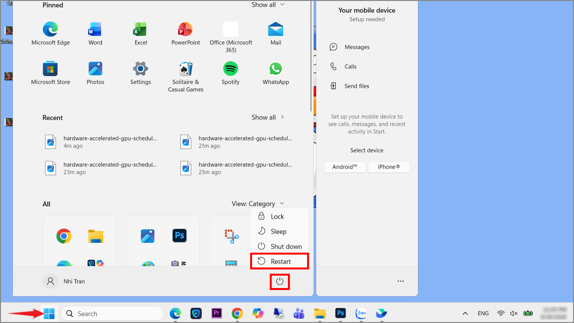The height and width of the screenshot is (323, 574).
Task: Expand Pinned apps with Show all
Action: click(x=268, y=5)
